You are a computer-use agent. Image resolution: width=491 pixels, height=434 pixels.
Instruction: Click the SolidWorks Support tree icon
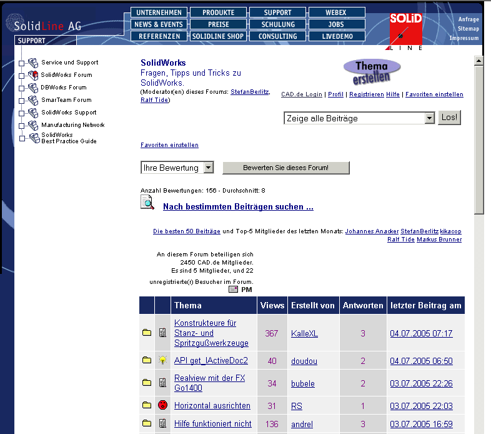pos(33,113)
